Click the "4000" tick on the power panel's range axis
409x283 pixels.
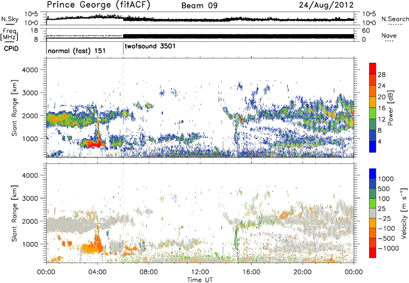pos(30,70)
